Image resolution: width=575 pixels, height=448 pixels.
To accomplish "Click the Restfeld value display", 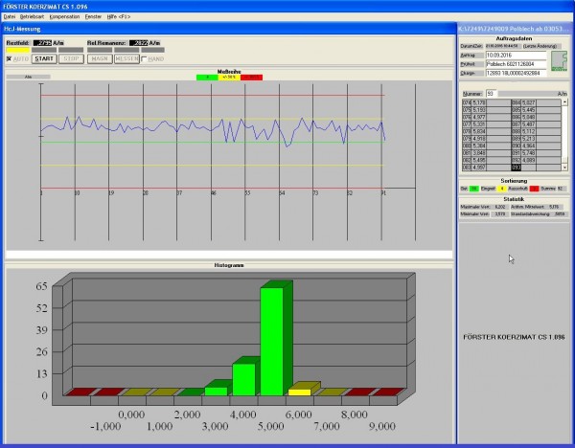I will 42,43.
